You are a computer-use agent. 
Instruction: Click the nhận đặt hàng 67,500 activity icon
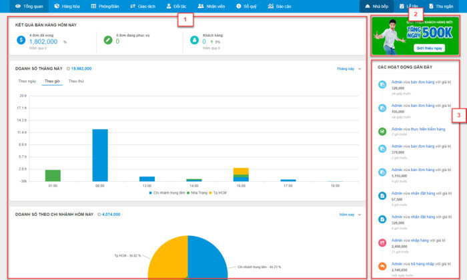click(x=382, y=196)
